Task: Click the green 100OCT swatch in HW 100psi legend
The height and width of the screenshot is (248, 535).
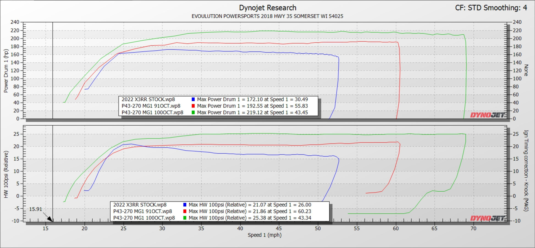Action: tap(185, 218)
